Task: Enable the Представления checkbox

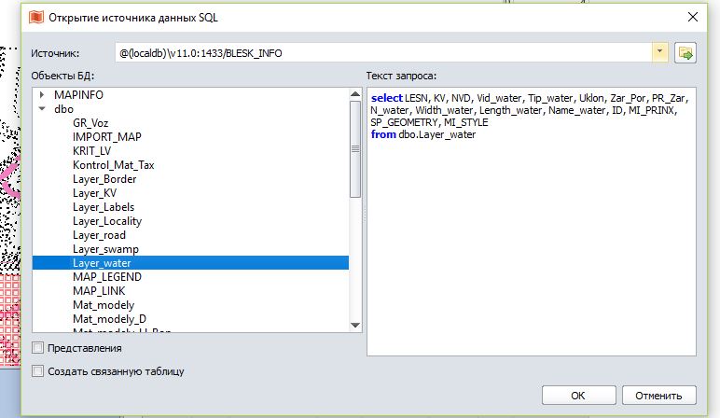Action: (38, 348)
